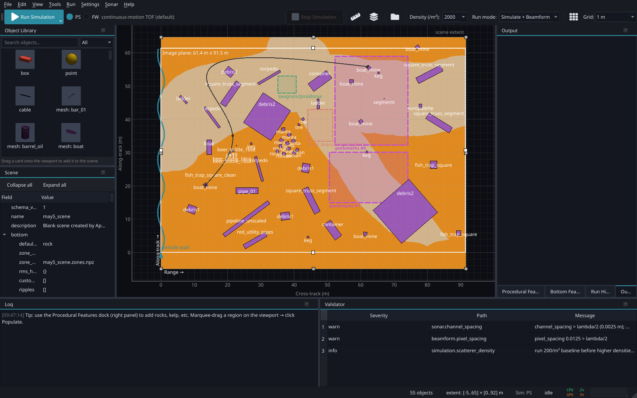Click the toolbar drag handle grip
The image size is (637, 398).
point(2,17)
